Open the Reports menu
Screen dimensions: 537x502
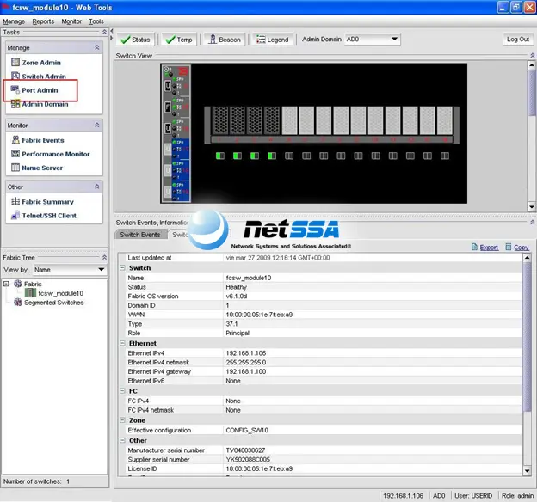point(43,21)
